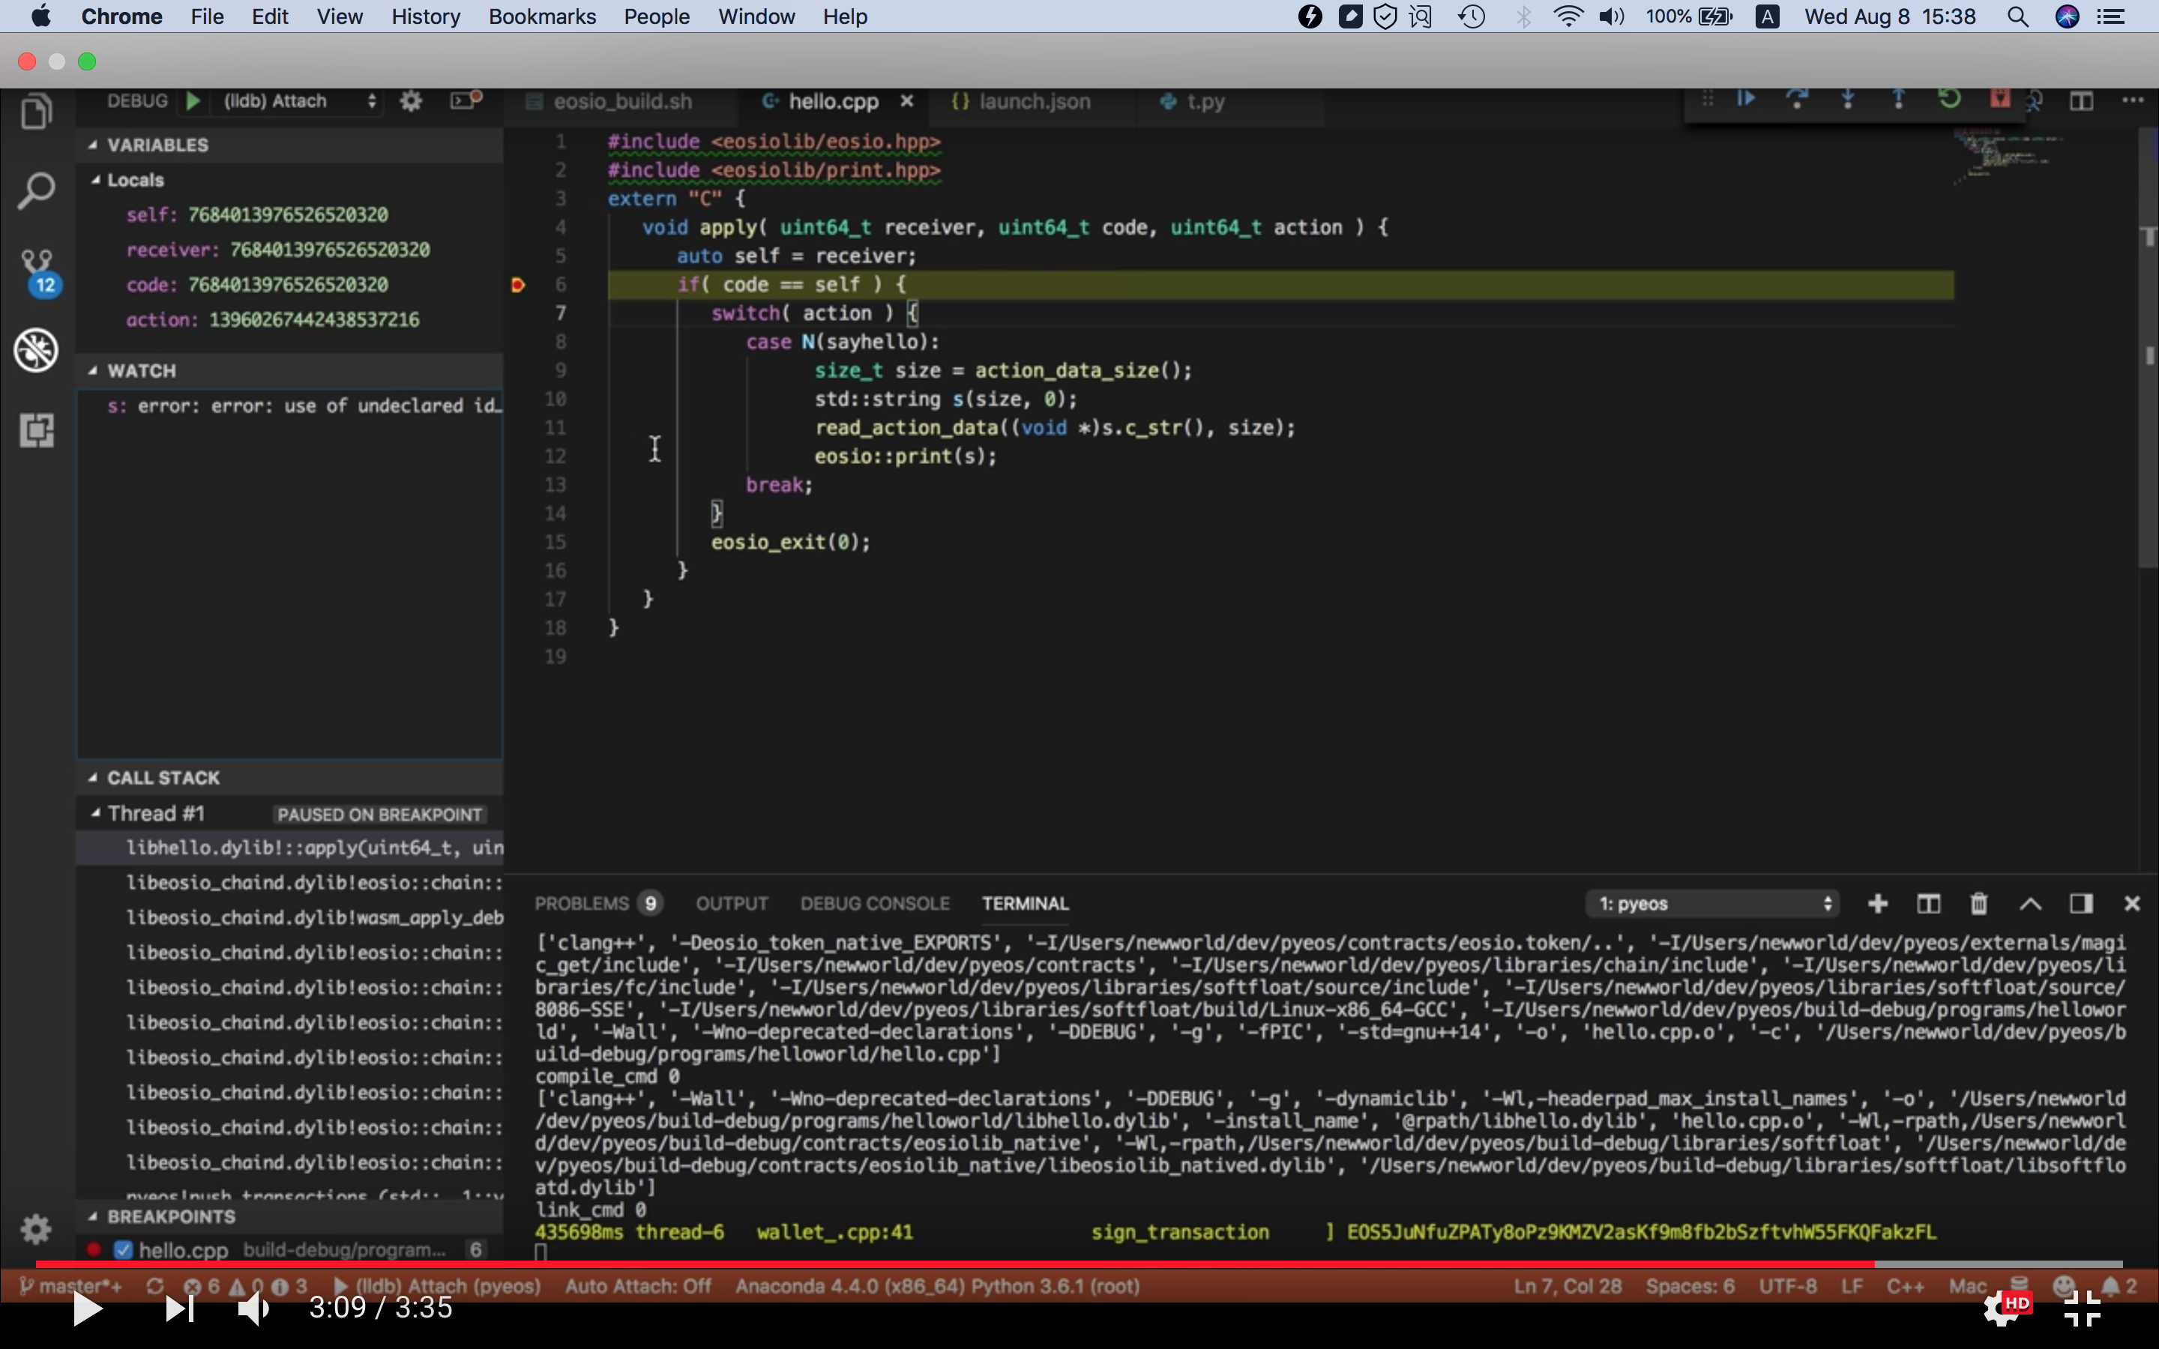Click the debug Restart green icon
This screenshot has width=2159, height=1349.
tap(1949, 99)
